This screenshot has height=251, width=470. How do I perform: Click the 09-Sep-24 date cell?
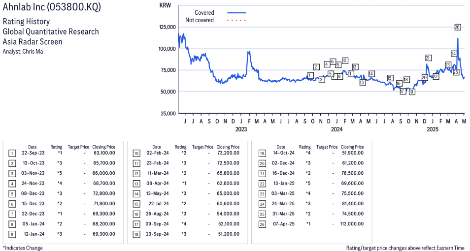click(x=157, y=224)
